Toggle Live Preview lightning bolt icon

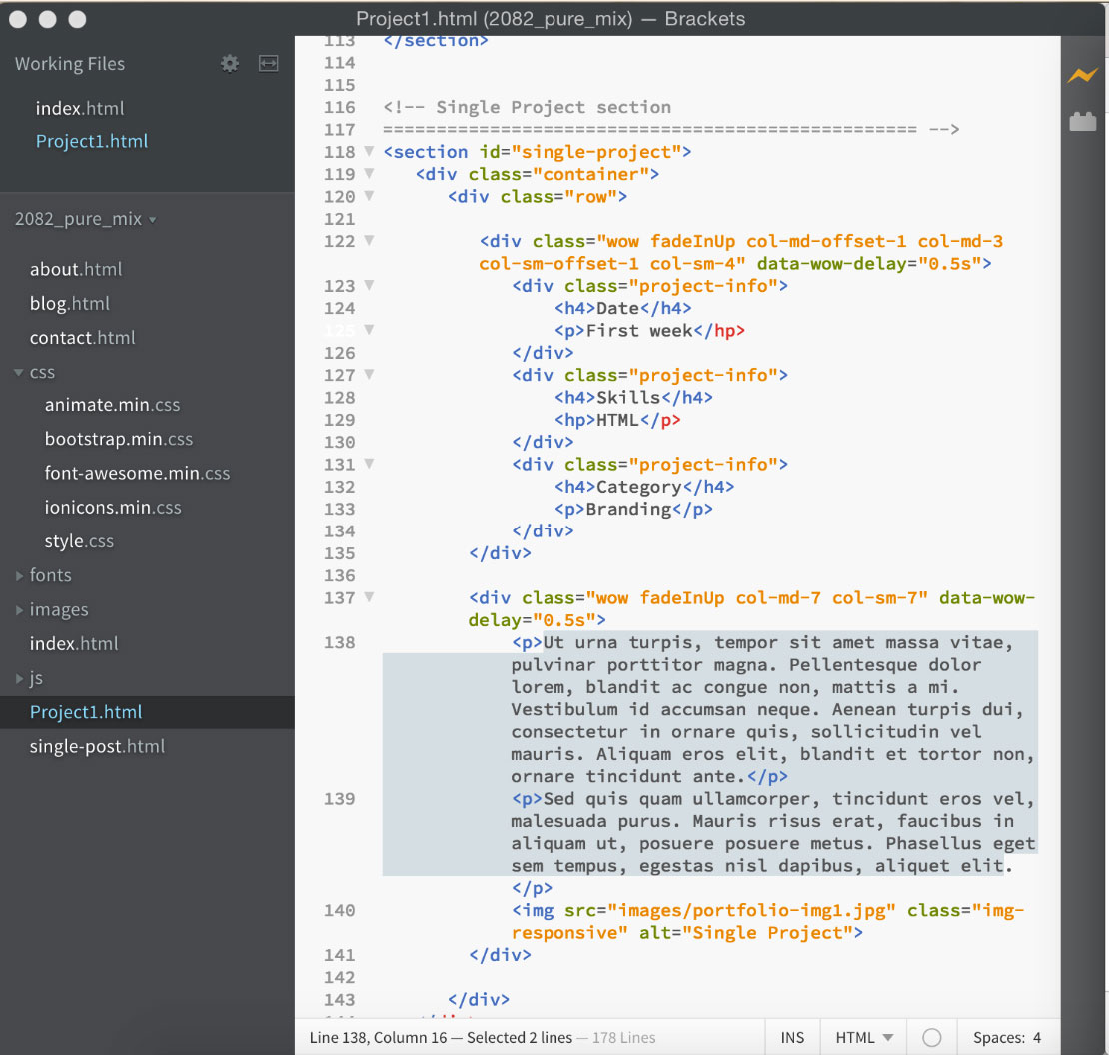(1082, 75)
